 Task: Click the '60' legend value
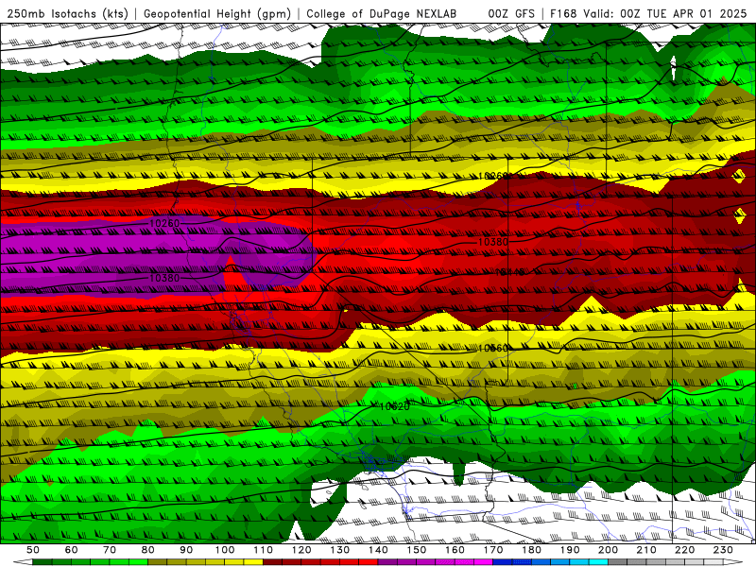click(71, 550)
